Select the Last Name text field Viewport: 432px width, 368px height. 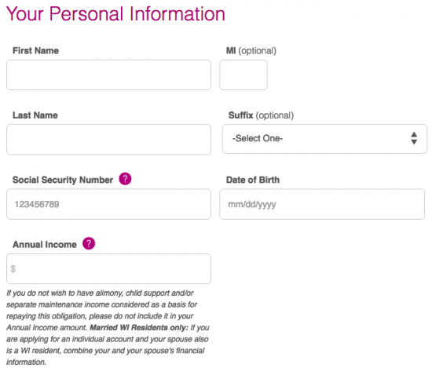(x=109, y=139)
